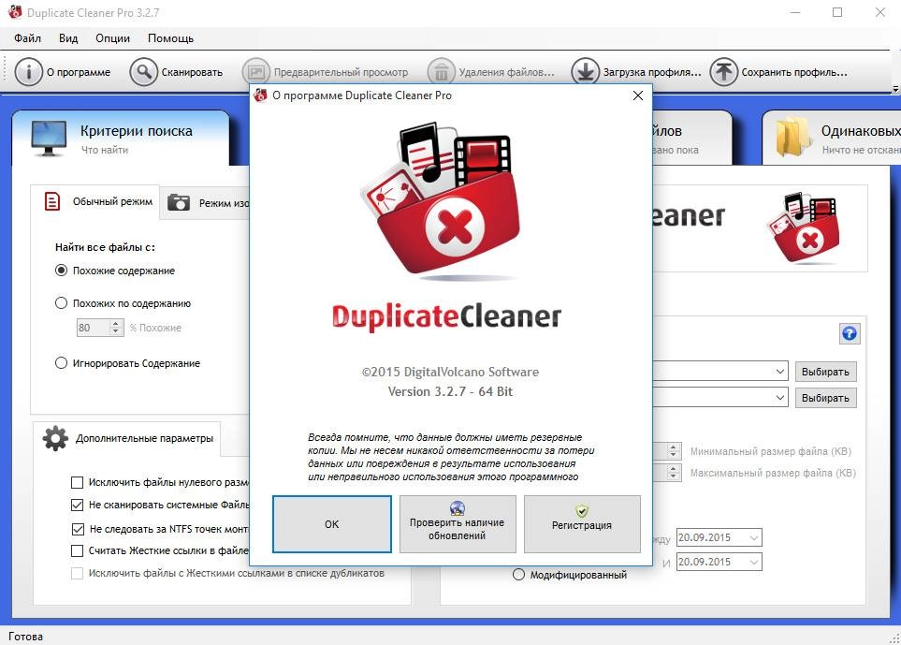Image resolution: width=901 pixels, height=645 pixels.
Task: Click ©2015 DigitalVolcano Software text
Action: [450, 372]
